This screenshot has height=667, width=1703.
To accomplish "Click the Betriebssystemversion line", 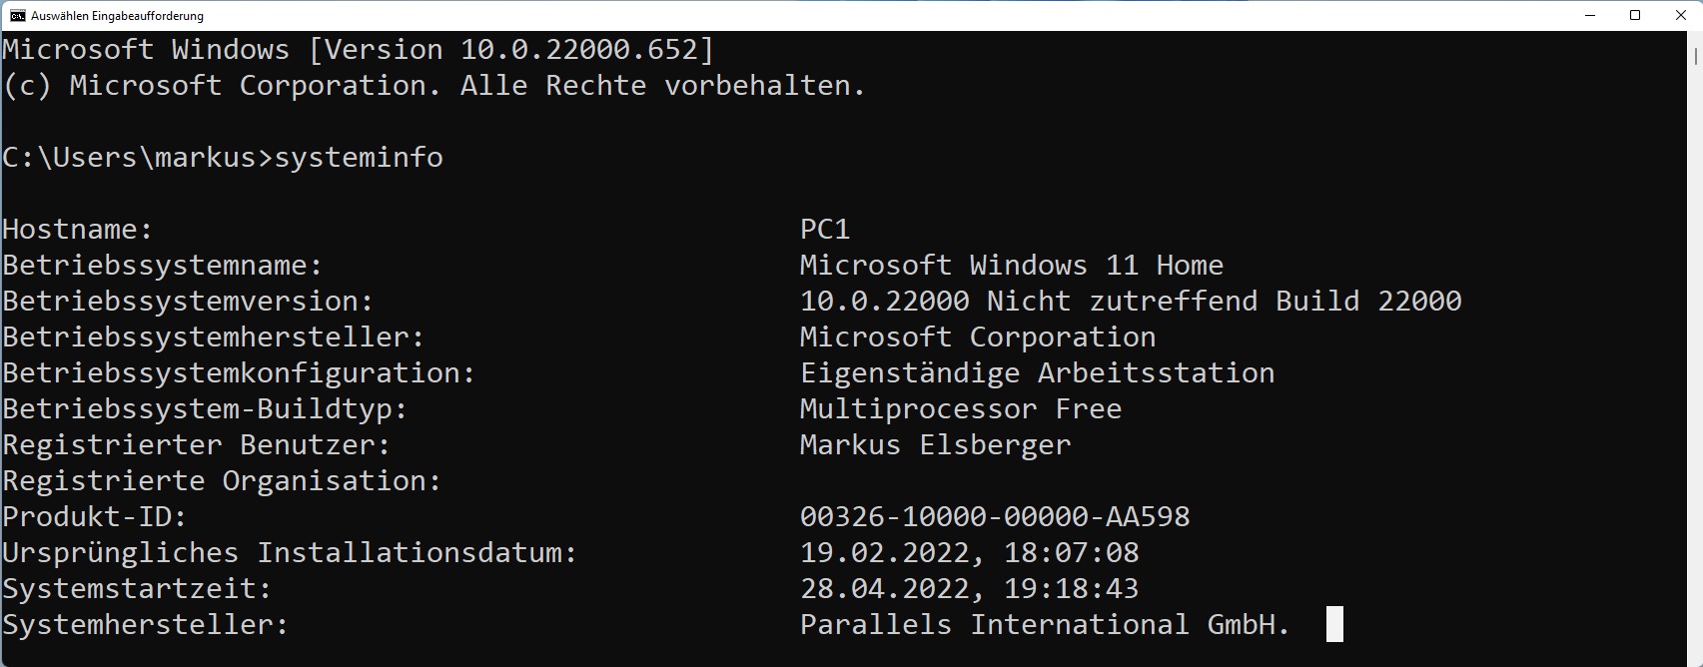I will (186, 301).
